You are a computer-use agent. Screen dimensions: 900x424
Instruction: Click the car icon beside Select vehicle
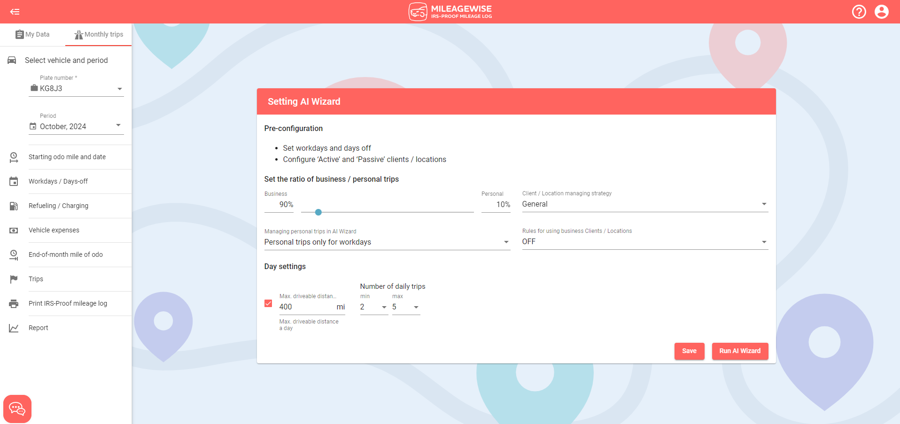(x=12, y=60)
